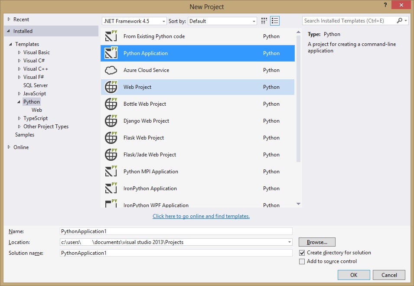Expand the Recent section arrow
This screenshot has width=414, height=286.
(x=9, y=19)
